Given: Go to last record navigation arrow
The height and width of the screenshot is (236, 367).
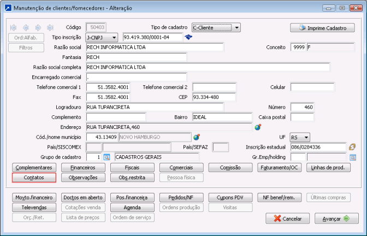Looking at the screenshot, I should point(50,28).
